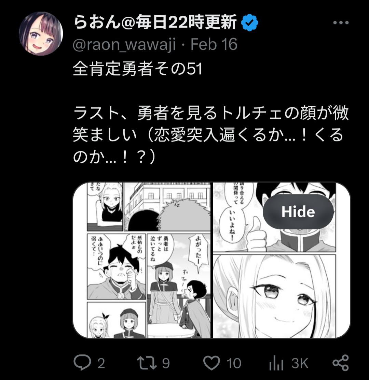The height and width of the screenshot is (380, 369).
Task: Open the reply speech bubble icon
Action: (x=82, y=363)
